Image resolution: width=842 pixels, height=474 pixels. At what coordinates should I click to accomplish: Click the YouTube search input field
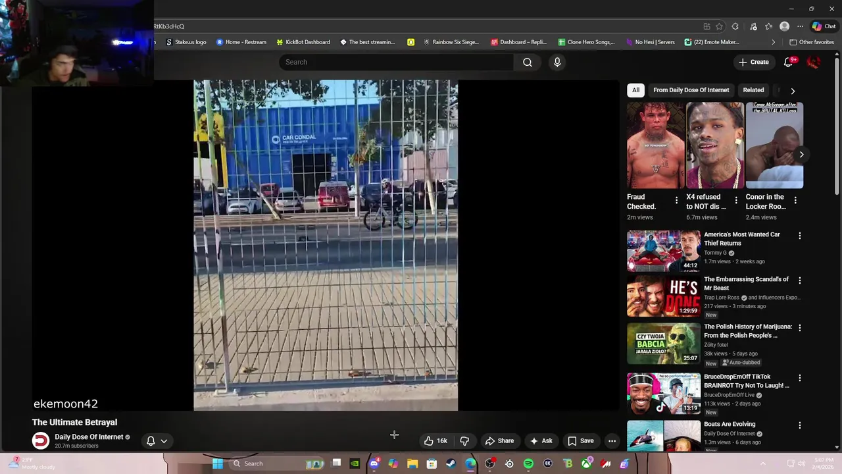(396, 62)
